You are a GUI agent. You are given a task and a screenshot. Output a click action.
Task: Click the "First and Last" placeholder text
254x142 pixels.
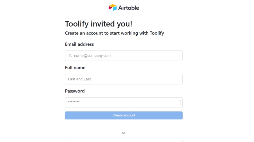[x=79, y=79]
